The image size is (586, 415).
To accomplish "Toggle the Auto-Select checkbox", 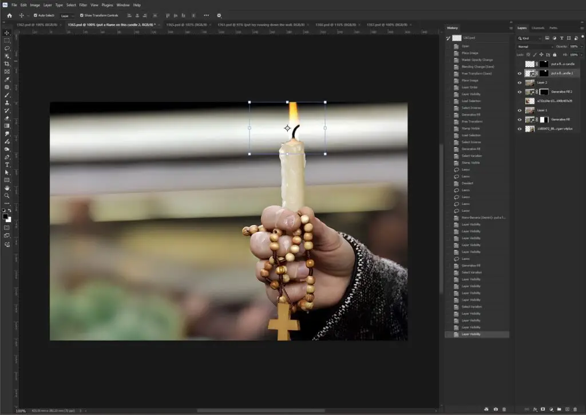I will click(35, 15).
